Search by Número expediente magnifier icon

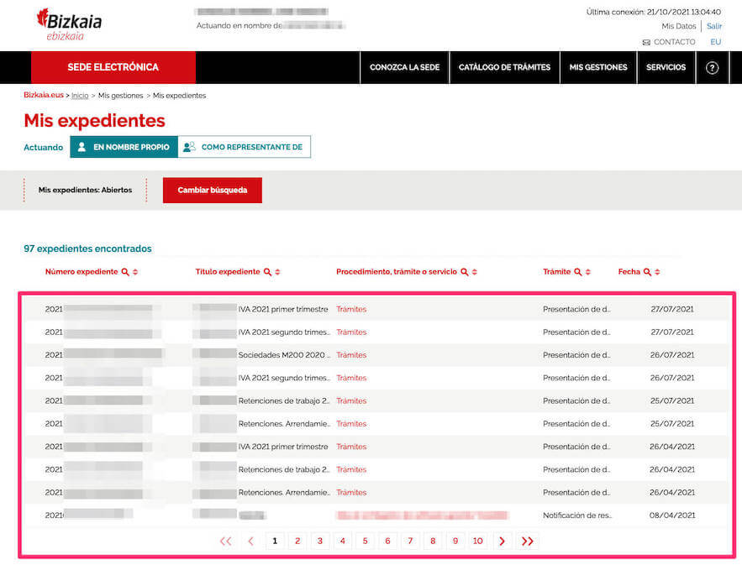pyautogui.click(x=125, y=272)
